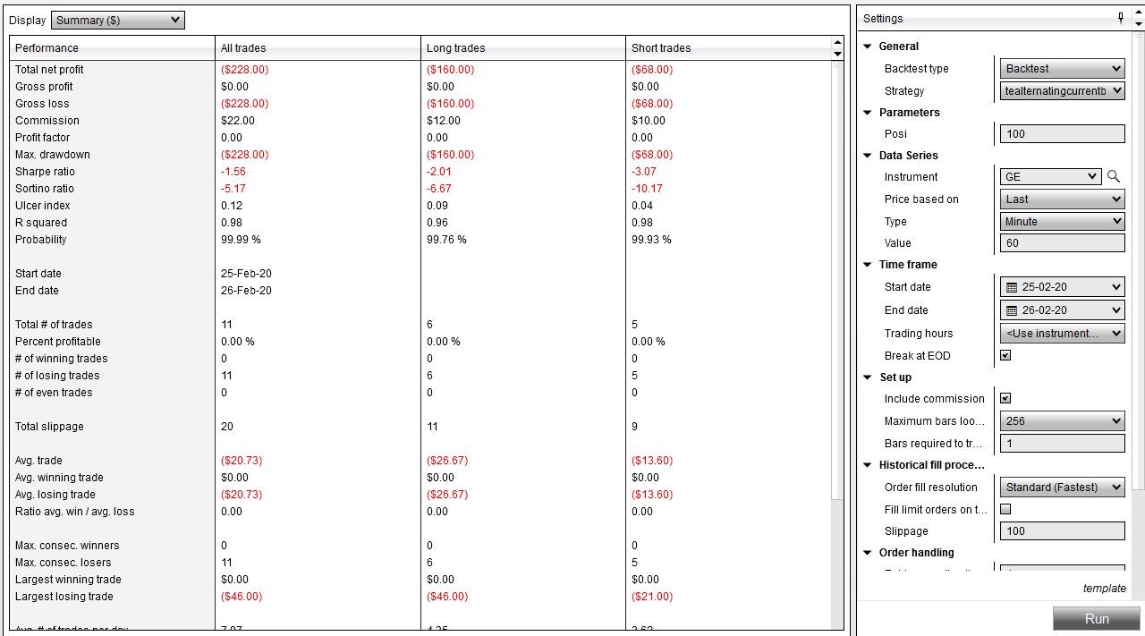The width and height of the screenshot is (1145, 636).
Task: Disable the Include commission checkbox
Action: pos(1005,398)
